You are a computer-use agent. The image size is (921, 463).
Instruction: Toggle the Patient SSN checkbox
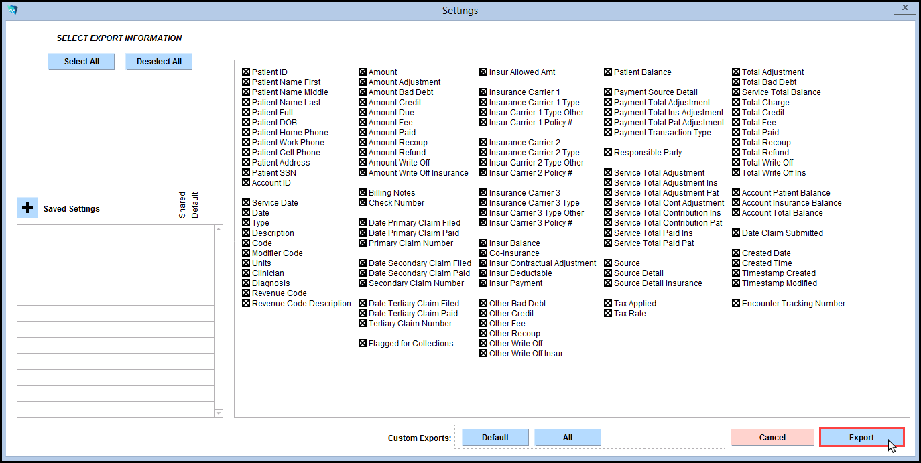tap(246, 173)
